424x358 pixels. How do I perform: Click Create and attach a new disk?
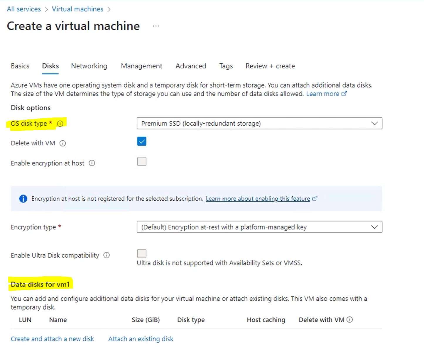(x=52, y=339)
